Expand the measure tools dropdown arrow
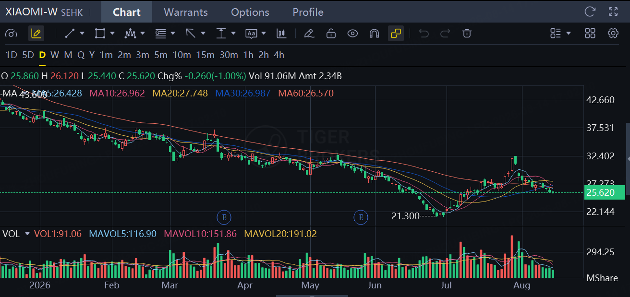This screenshot has width=630, height=297. [x=233, y=34]
